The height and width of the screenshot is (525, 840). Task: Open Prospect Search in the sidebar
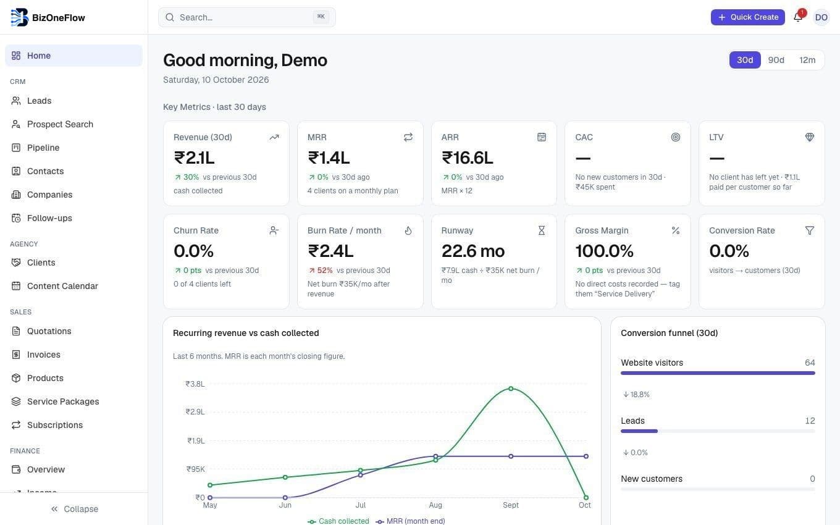[73, 124]
